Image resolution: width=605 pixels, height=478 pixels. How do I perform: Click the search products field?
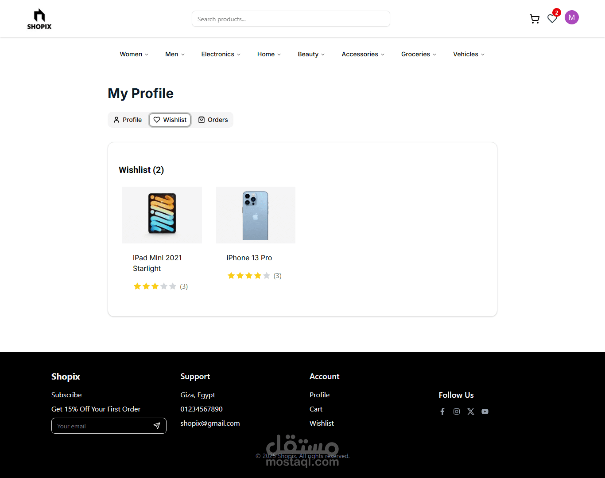(x=291, y=19)
